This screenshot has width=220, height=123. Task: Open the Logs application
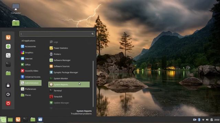tap(69, 42)
